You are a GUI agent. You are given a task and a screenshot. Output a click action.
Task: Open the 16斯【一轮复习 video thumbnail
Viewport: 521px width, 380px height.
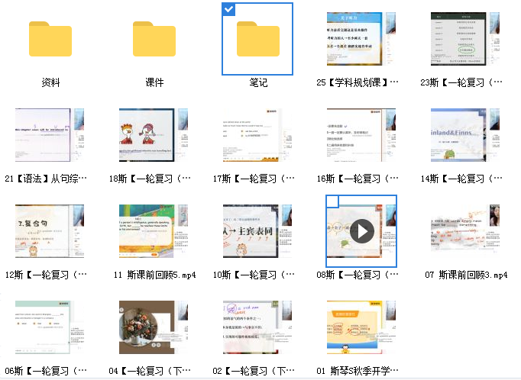pos(361,135)
